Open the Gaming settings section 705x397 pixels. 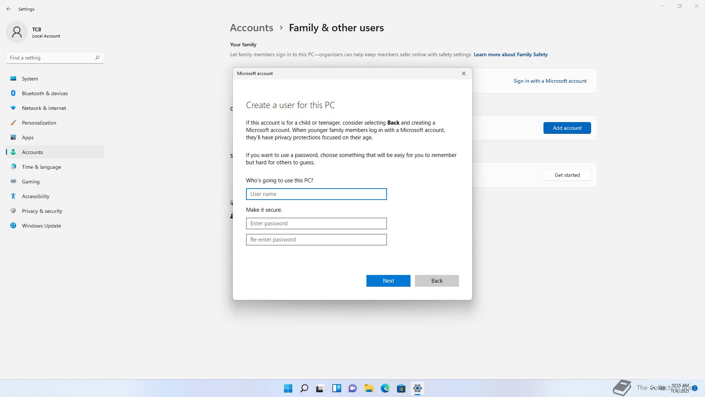tap(30, 182)
